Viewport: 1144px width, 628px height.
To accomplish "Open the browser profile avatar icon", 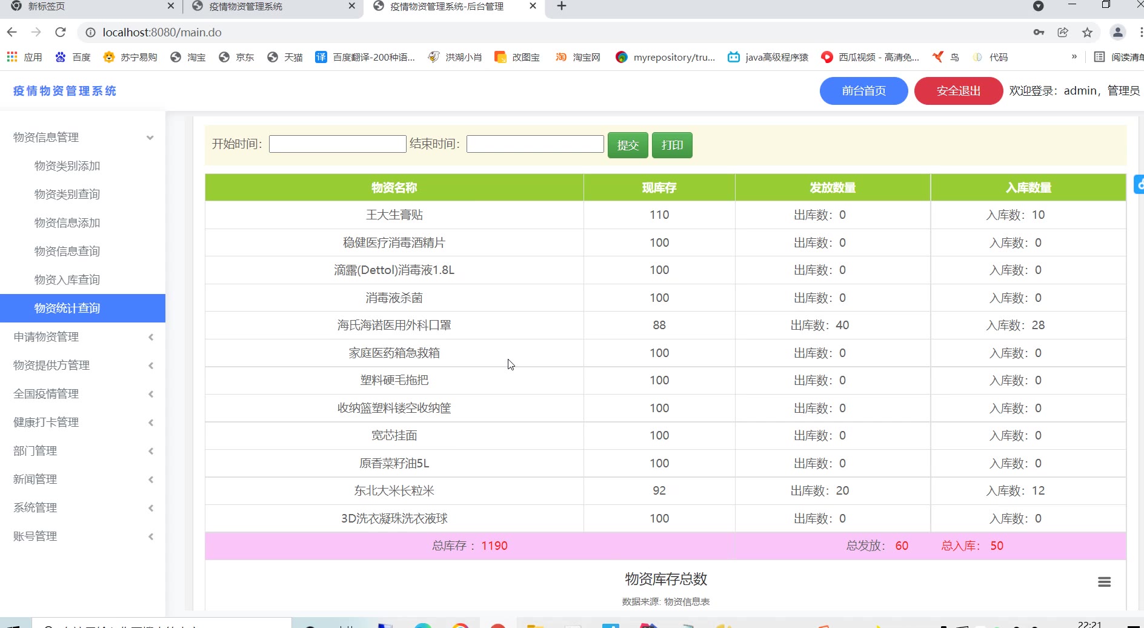I will click(x=1117, y=33).
